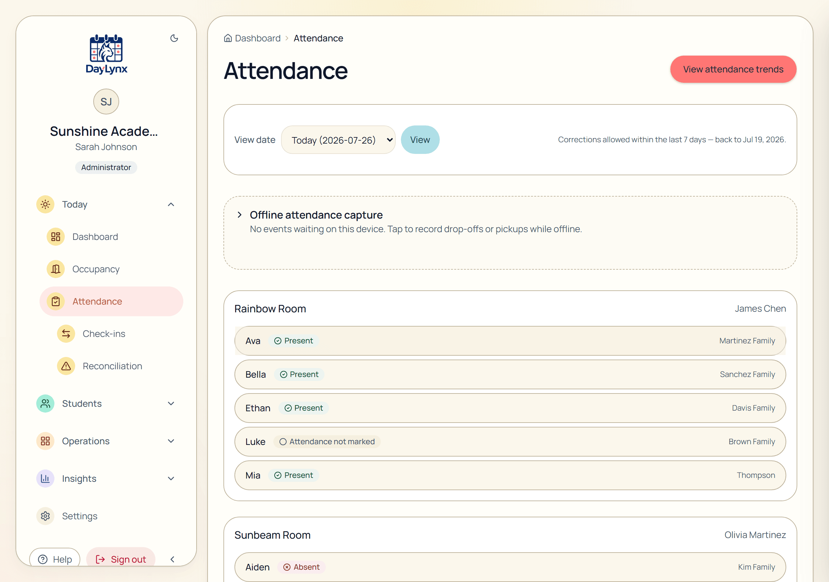
Task: Click Ethan's Present status badge
Action: pos(304,408)
